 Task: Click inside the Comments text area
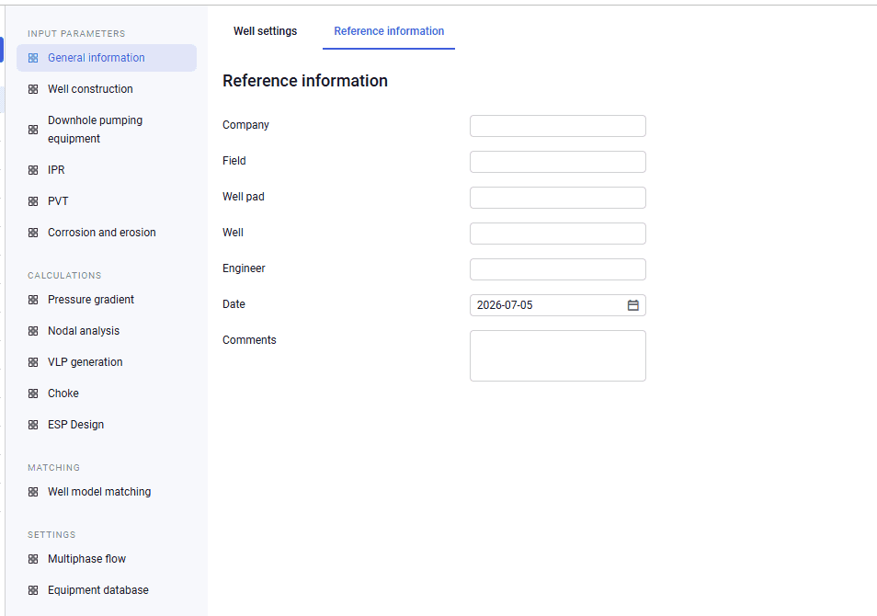click(x=558, y=356)
